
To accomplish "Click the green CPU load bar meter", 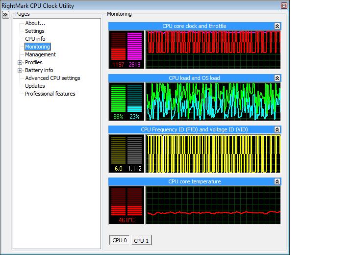I will point(119,98).
